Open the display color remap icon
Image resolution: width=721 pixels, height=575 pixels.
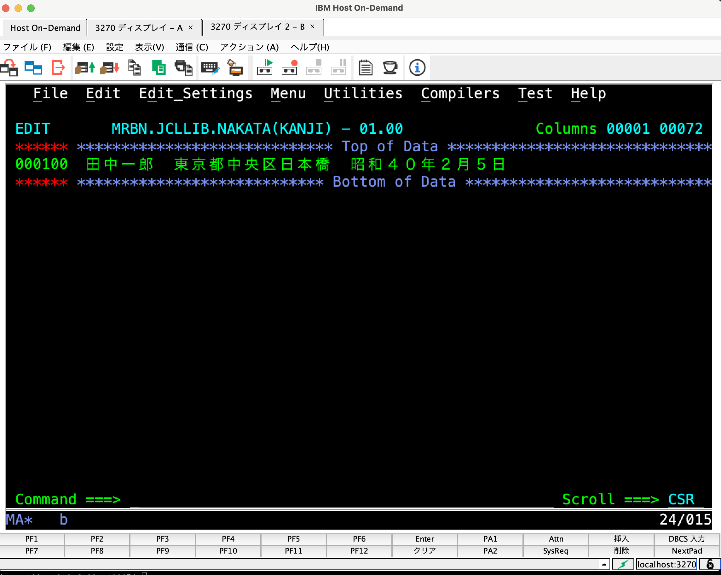[x=235, y=68]
